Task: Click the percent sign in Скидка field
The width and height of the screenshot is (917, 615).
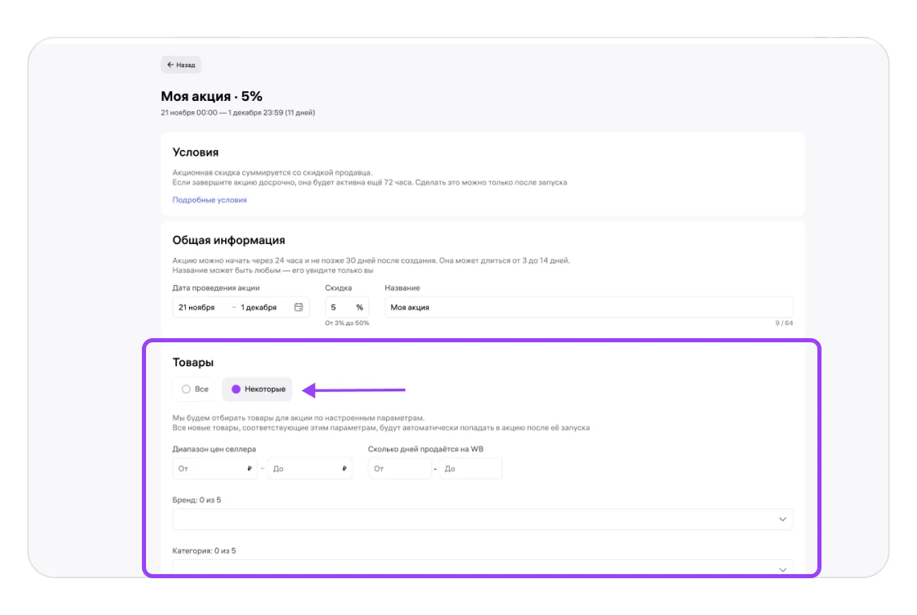Action: point(360,307)
